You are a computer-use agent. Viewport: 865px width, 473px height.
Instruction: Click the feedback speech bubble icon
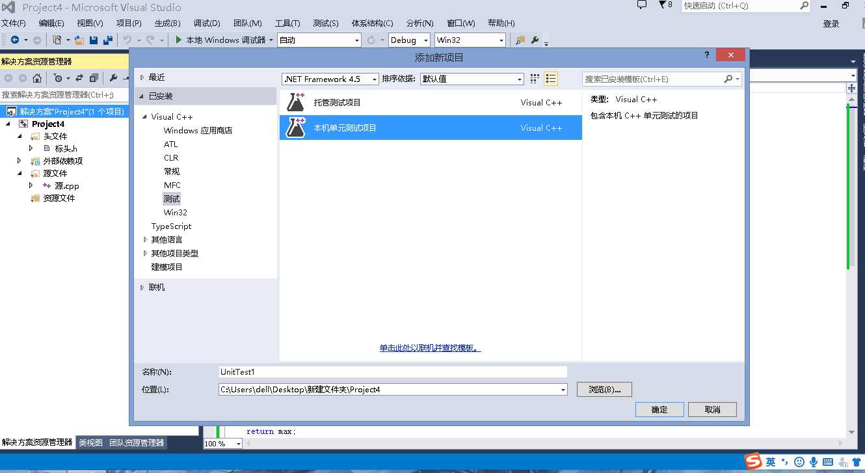[x=642, y=5]
